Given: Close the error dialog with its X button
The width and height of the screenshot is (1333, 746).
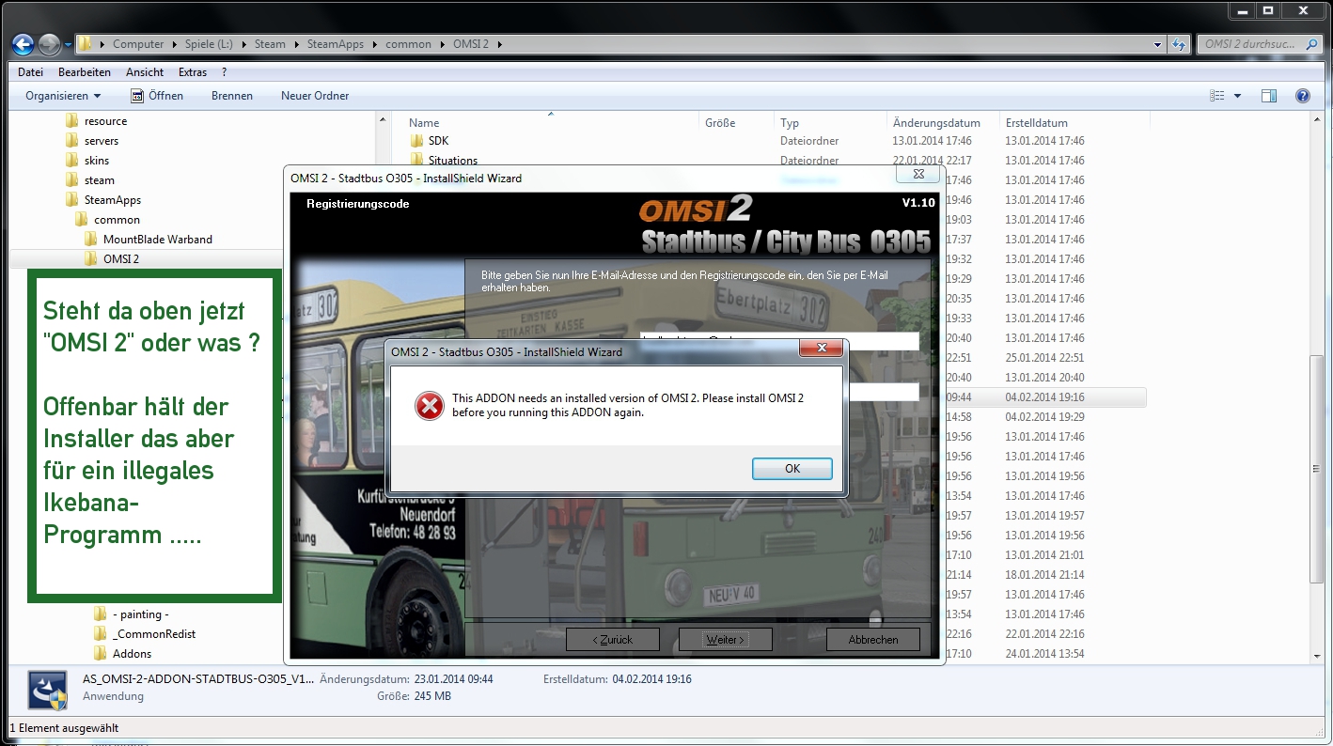Looking at the screenshot, I should coord(820,349).
